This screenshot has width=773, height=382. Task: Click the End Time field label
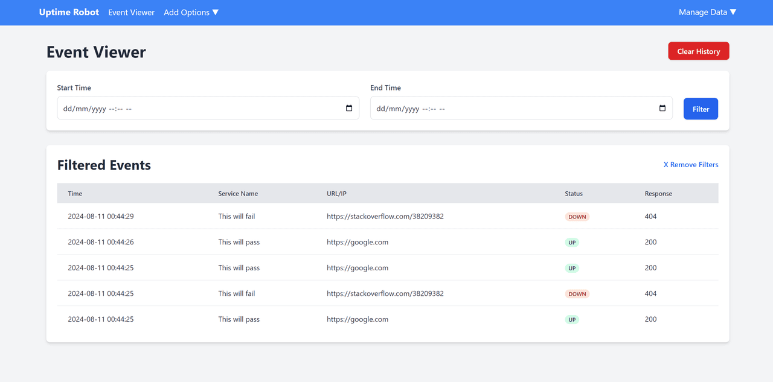385,88
